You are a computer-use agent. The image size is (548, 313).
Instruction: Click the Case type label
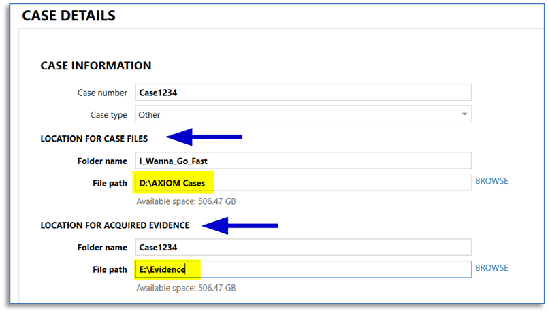[x=109, y=115]
